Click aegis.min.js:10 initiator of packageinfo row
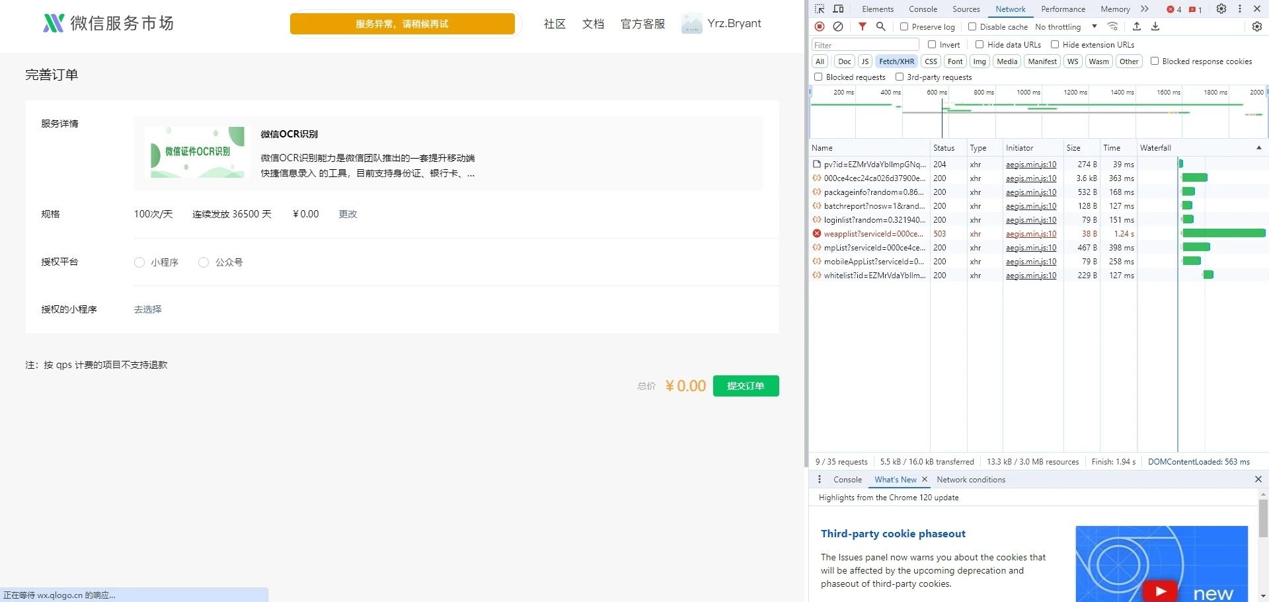The height and width of the screenshot is (602, 1269). [1031, 192]
